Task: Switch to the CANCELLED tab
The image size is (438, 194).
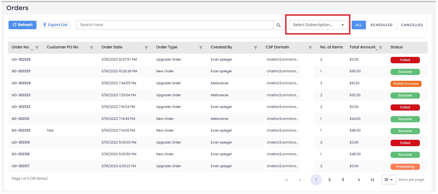Action: coord(412,25)
